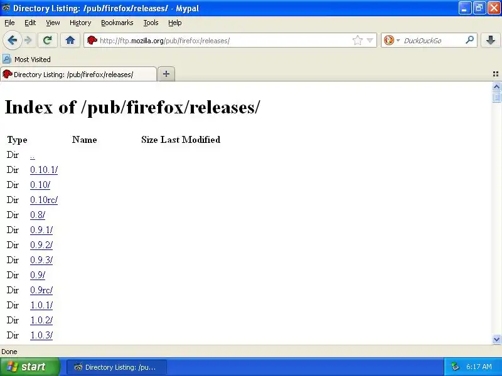Click the 'Name' column header text
This screenshot has width=502, height=376.
click(x=85, y=140)
